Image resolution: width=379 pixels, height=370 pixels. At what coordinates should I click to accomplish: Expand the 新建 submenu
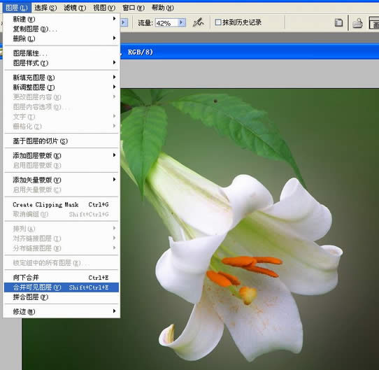pos(62,19)
